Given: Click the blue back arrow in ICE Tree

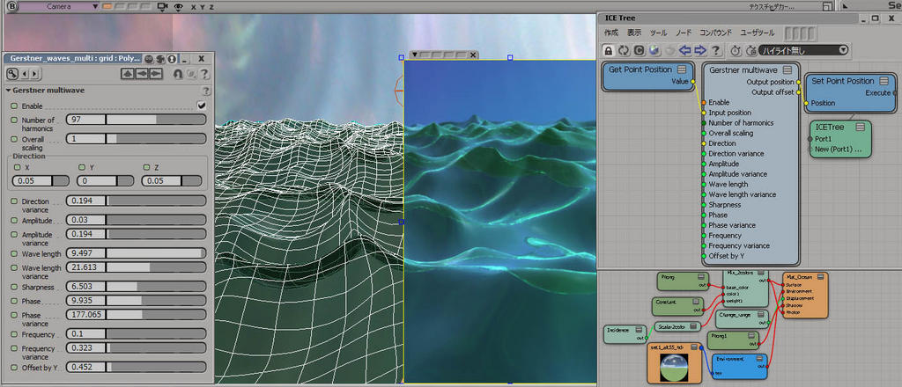Looking at the screenshot, I should coord(684,50).
